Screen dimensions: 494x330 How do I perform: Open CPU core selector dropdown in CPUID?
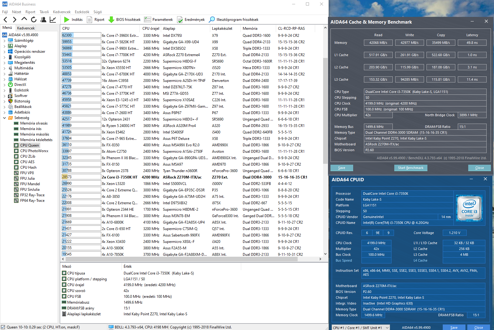(x=361, y=328)
